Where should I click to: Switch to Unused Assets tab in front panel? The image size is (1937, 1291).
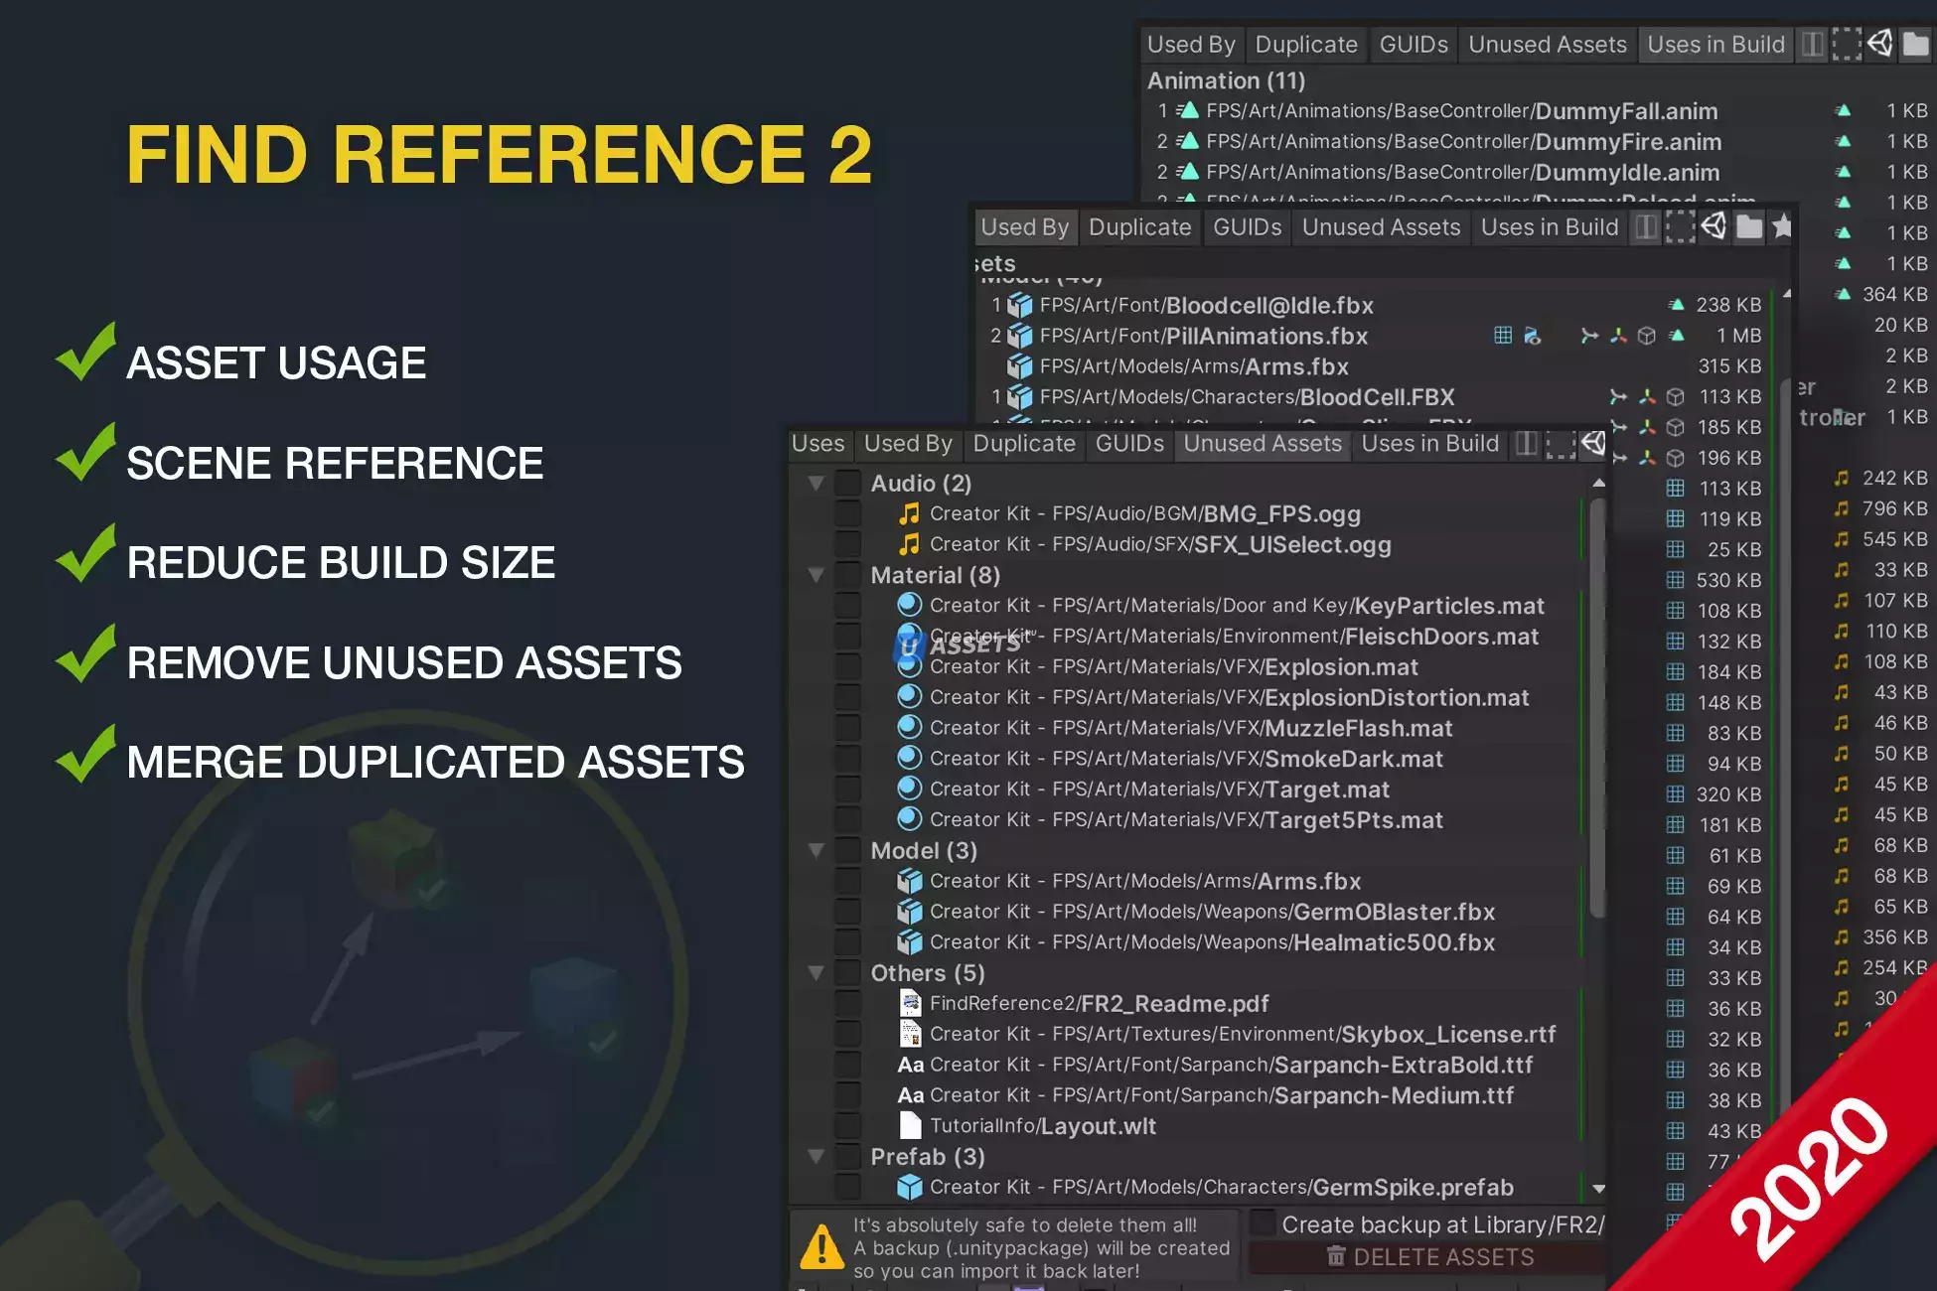(x=1262, y=444)
